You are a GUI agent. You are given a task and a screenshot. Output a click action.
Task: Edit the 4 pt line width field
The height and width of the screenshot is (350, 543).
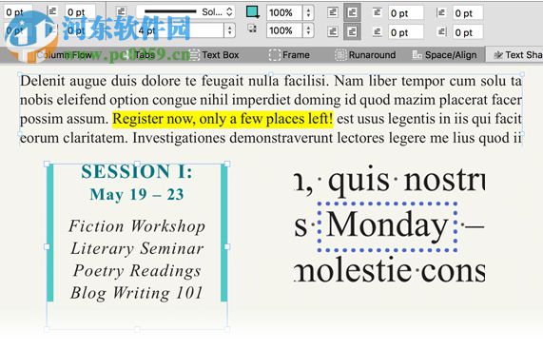coord(180,30)
